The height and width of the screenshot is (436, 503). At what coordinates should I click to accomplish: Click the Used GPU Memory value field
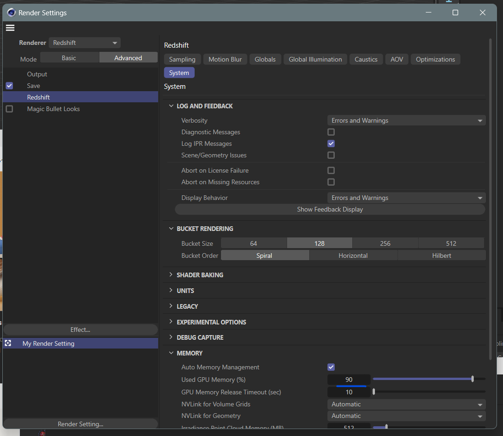pyautogui.click(x=349, y=380)
